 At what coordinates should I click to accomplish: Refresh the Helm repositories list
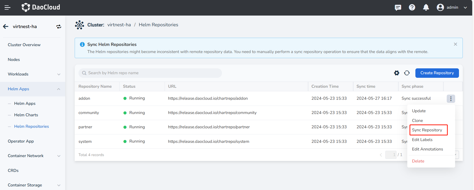coord(407,73)
